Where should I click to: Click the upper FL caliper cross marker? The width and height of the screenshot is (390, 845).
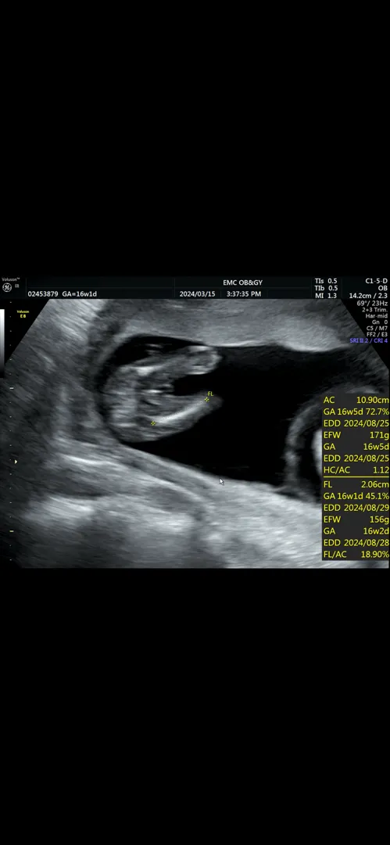click(206, 399)
